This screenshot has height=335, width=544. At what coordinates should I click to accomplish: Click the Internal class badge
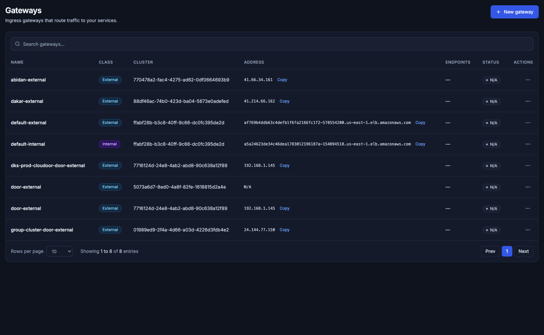109,144
